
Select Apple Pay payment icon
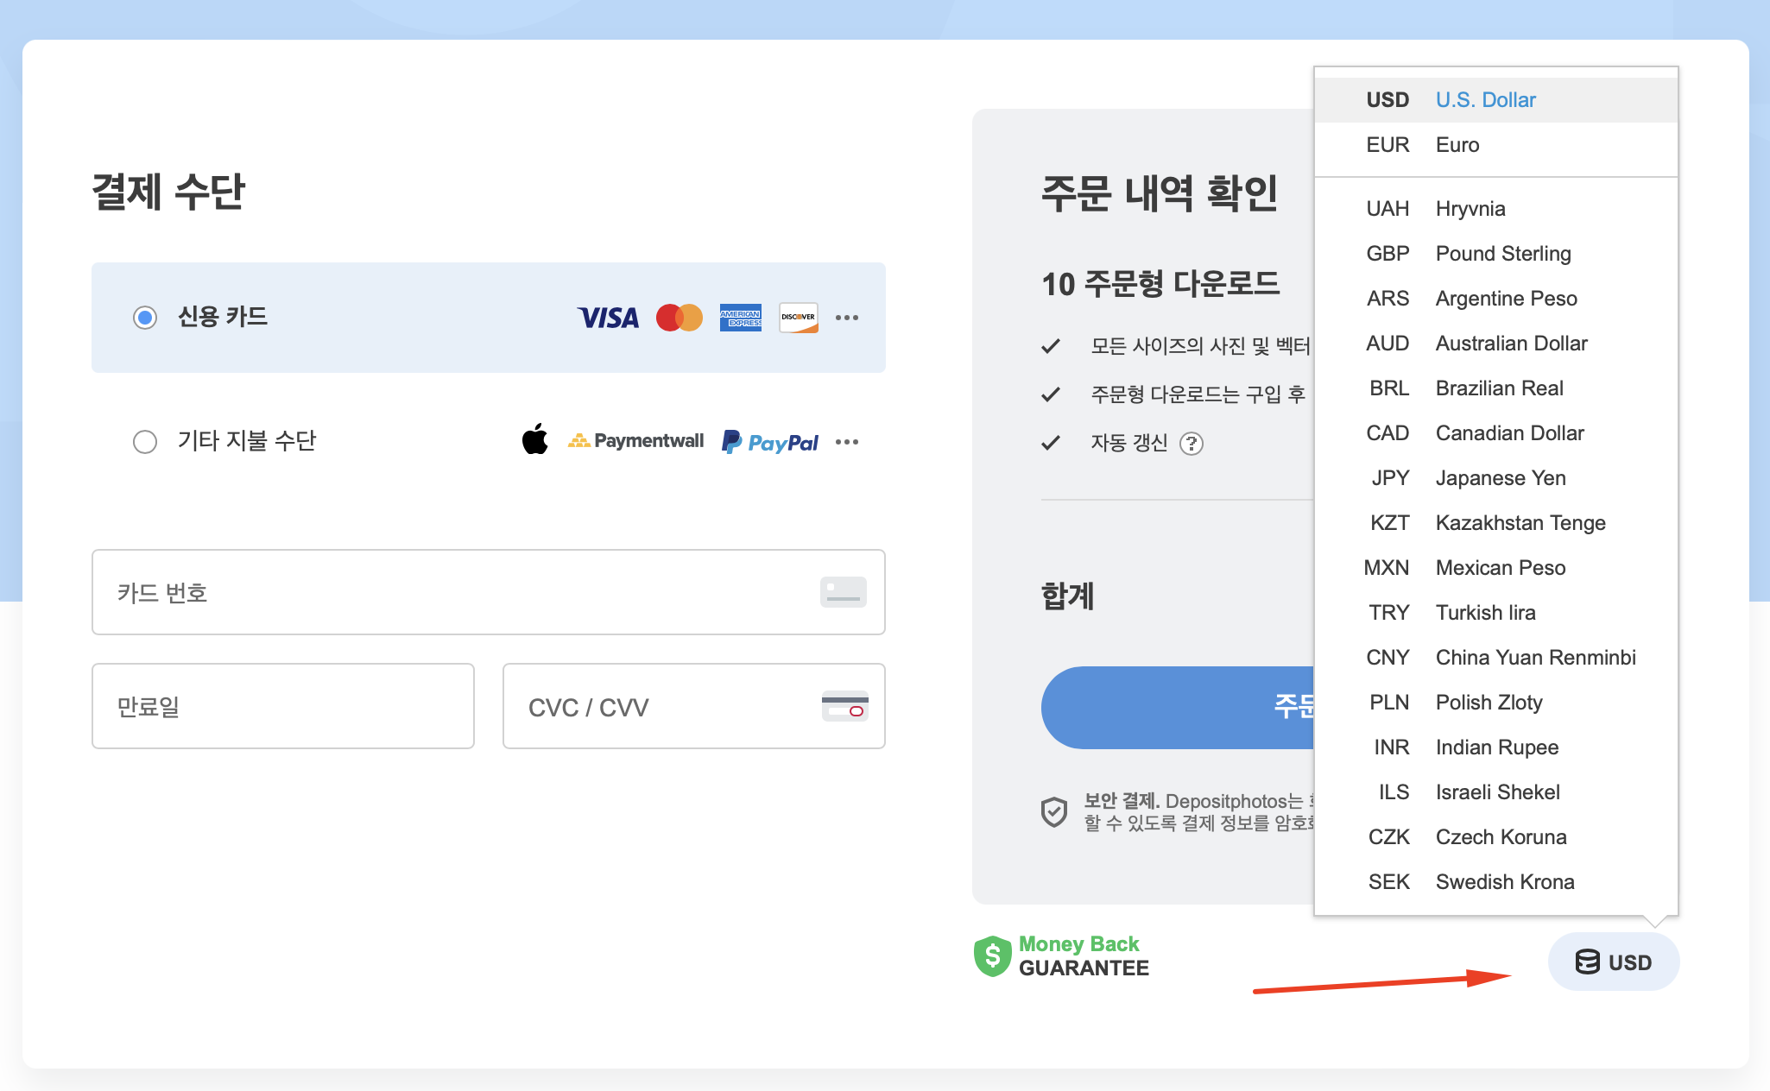[535, 441]
